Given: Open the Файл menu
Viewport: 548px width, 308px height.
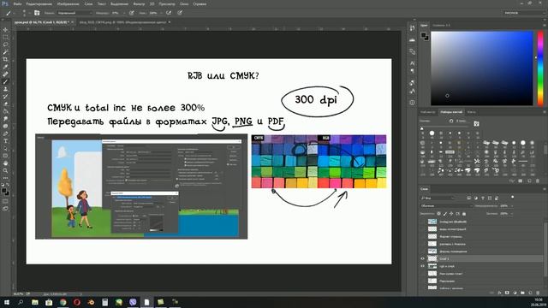Looking at the screenshot, I should (17, 3).
